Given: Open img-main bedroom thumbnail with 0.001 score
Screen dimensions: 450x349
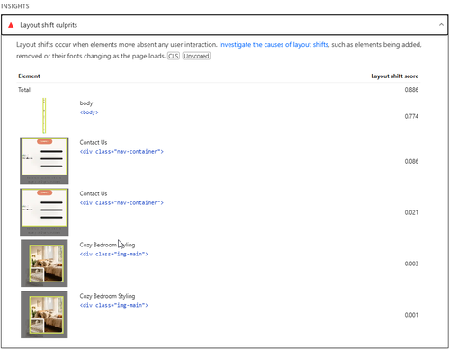Looking at the screenshot, I should click(44, 315).
